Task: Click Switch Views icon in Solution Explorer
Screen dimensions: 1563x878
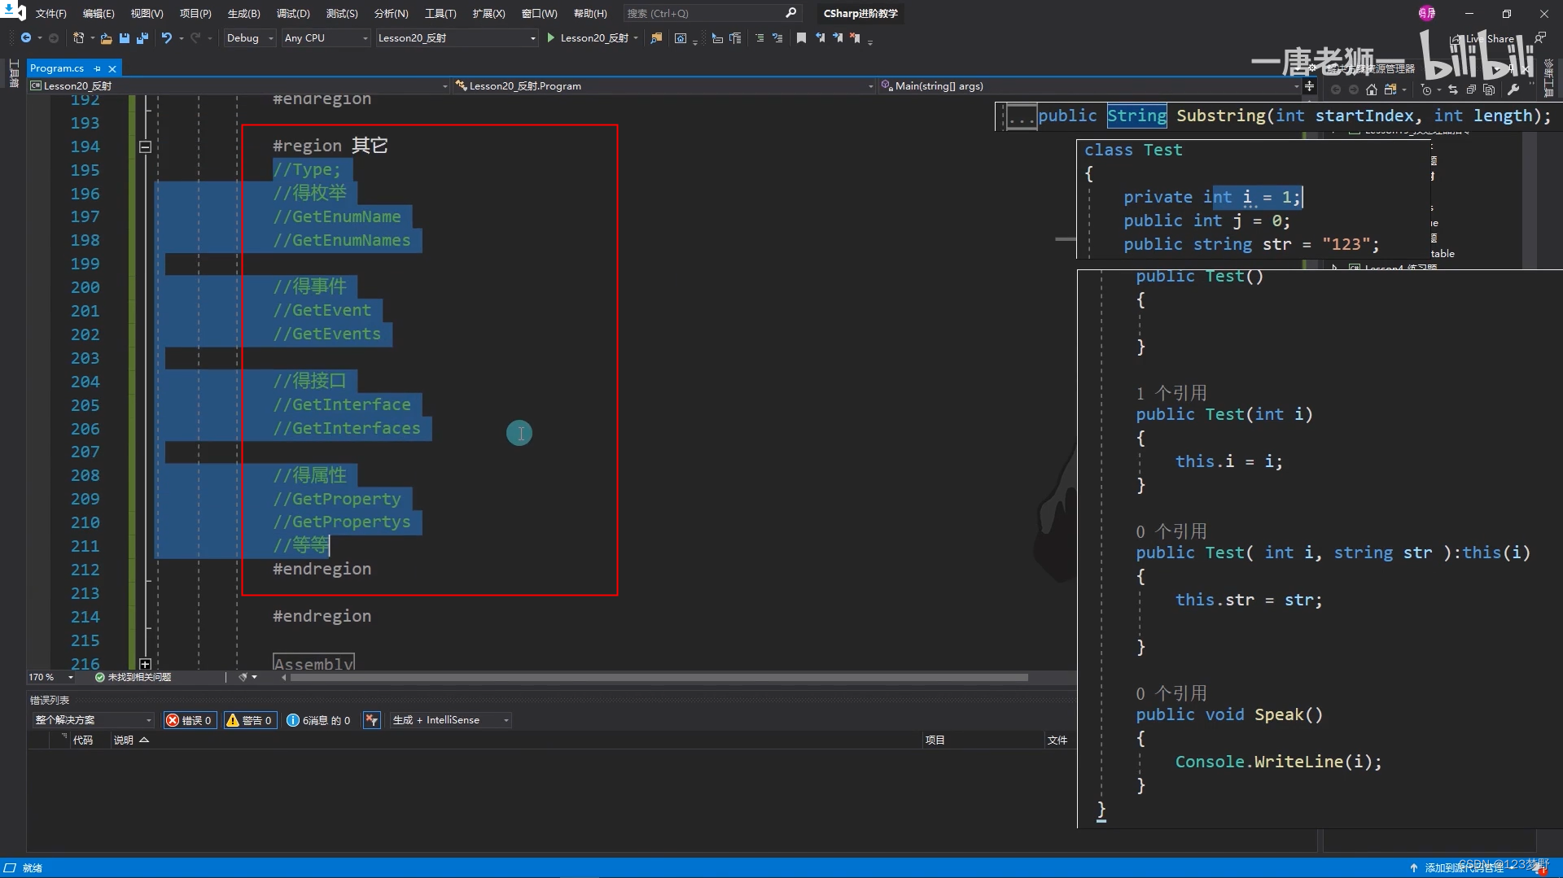Action: click(1390, 90)
